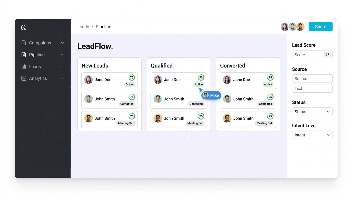Image resolution: width=353 pixels, height=197 pixels.
Task: Click the "Intent Level" label
Action: 304,126
